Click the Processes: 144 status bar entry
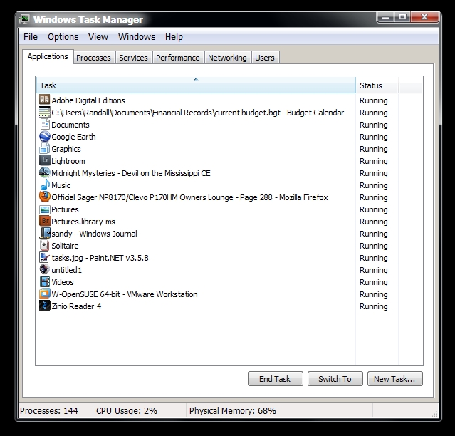 (49, 411)
